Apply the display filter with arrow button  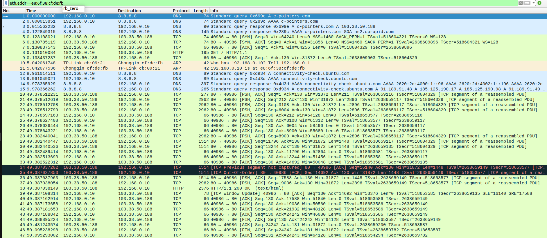pyautogui.click(x=527, y=3)
